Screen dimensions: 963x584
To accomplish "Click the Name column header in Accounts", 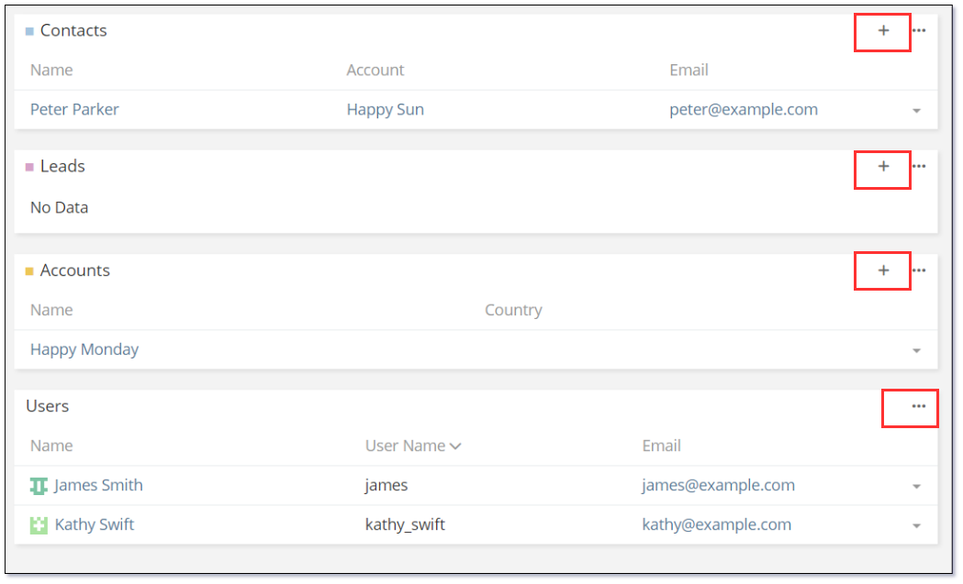I will point(51,310).
